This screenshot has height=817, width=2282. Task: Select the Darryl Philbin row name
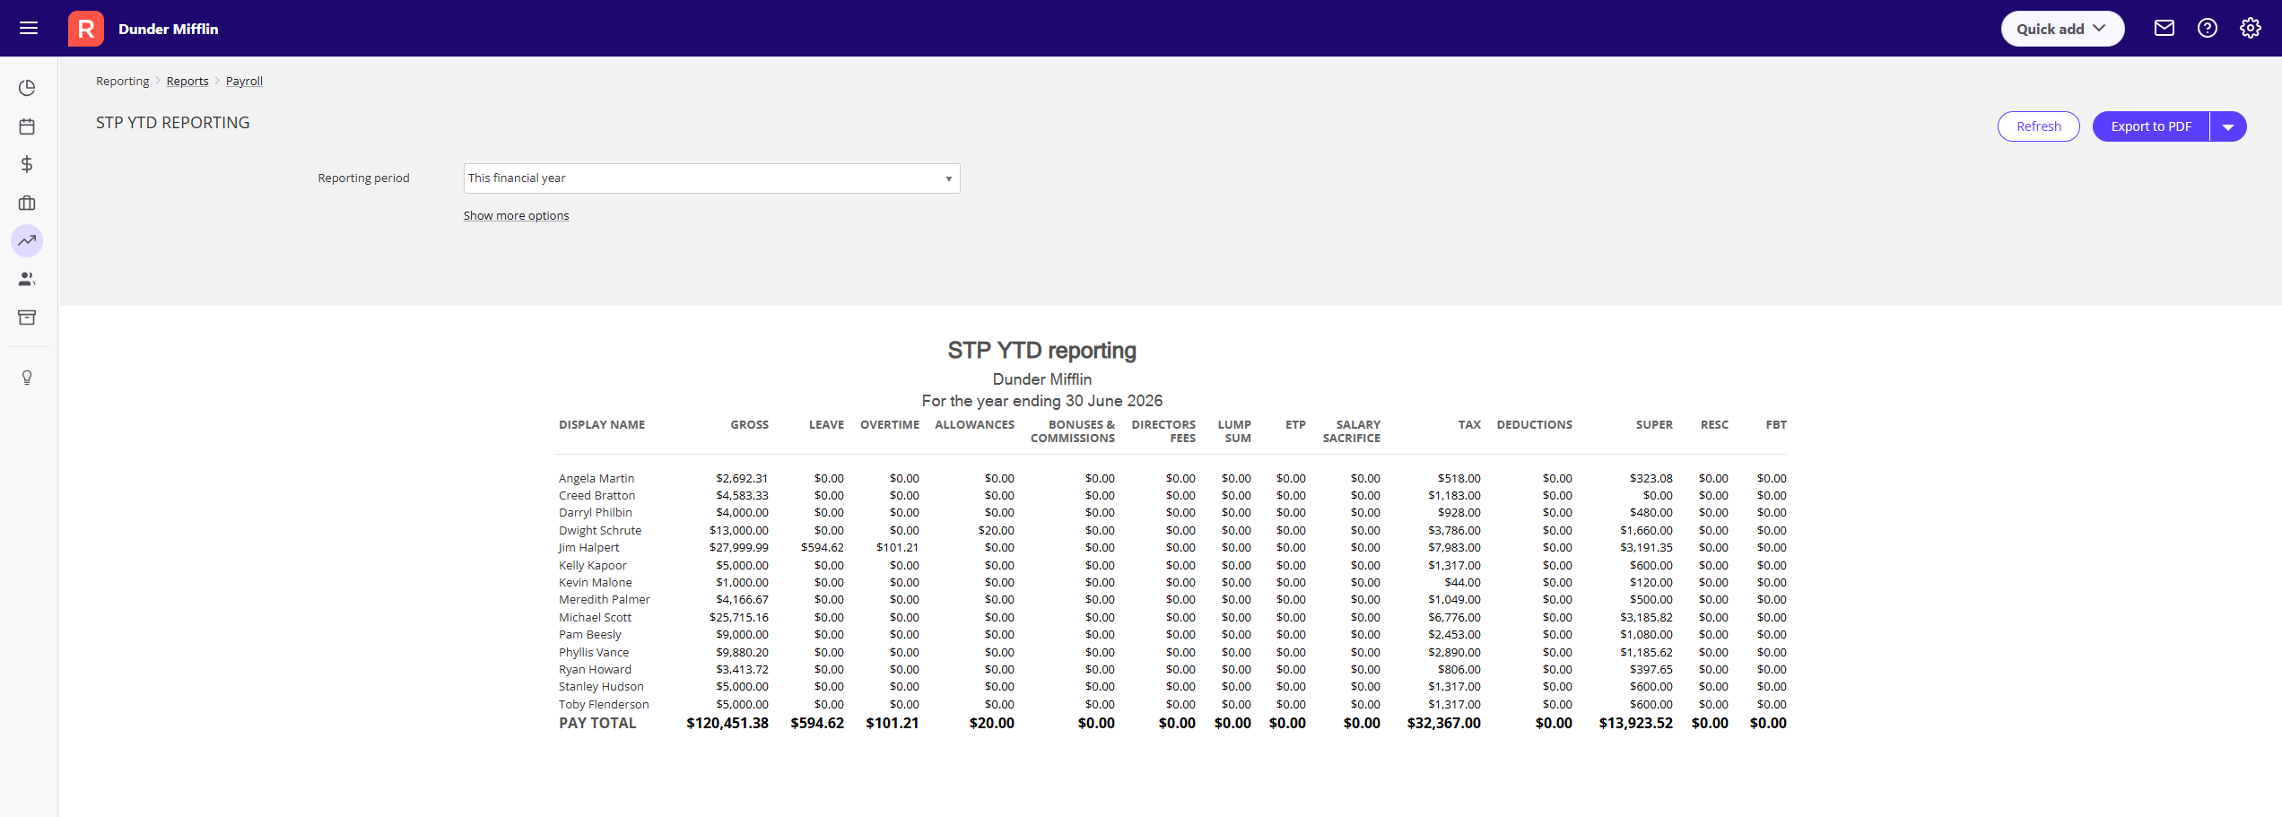tap(596, 513)
